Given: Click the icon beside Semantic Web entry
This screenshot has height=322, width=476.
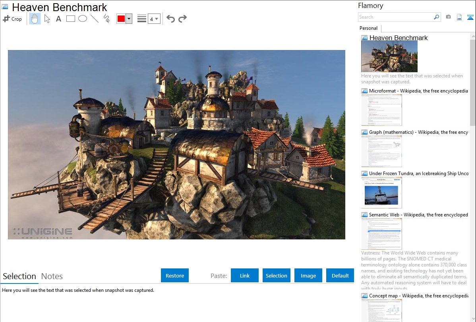Looking at the screenshot, I should click(364, 215).
